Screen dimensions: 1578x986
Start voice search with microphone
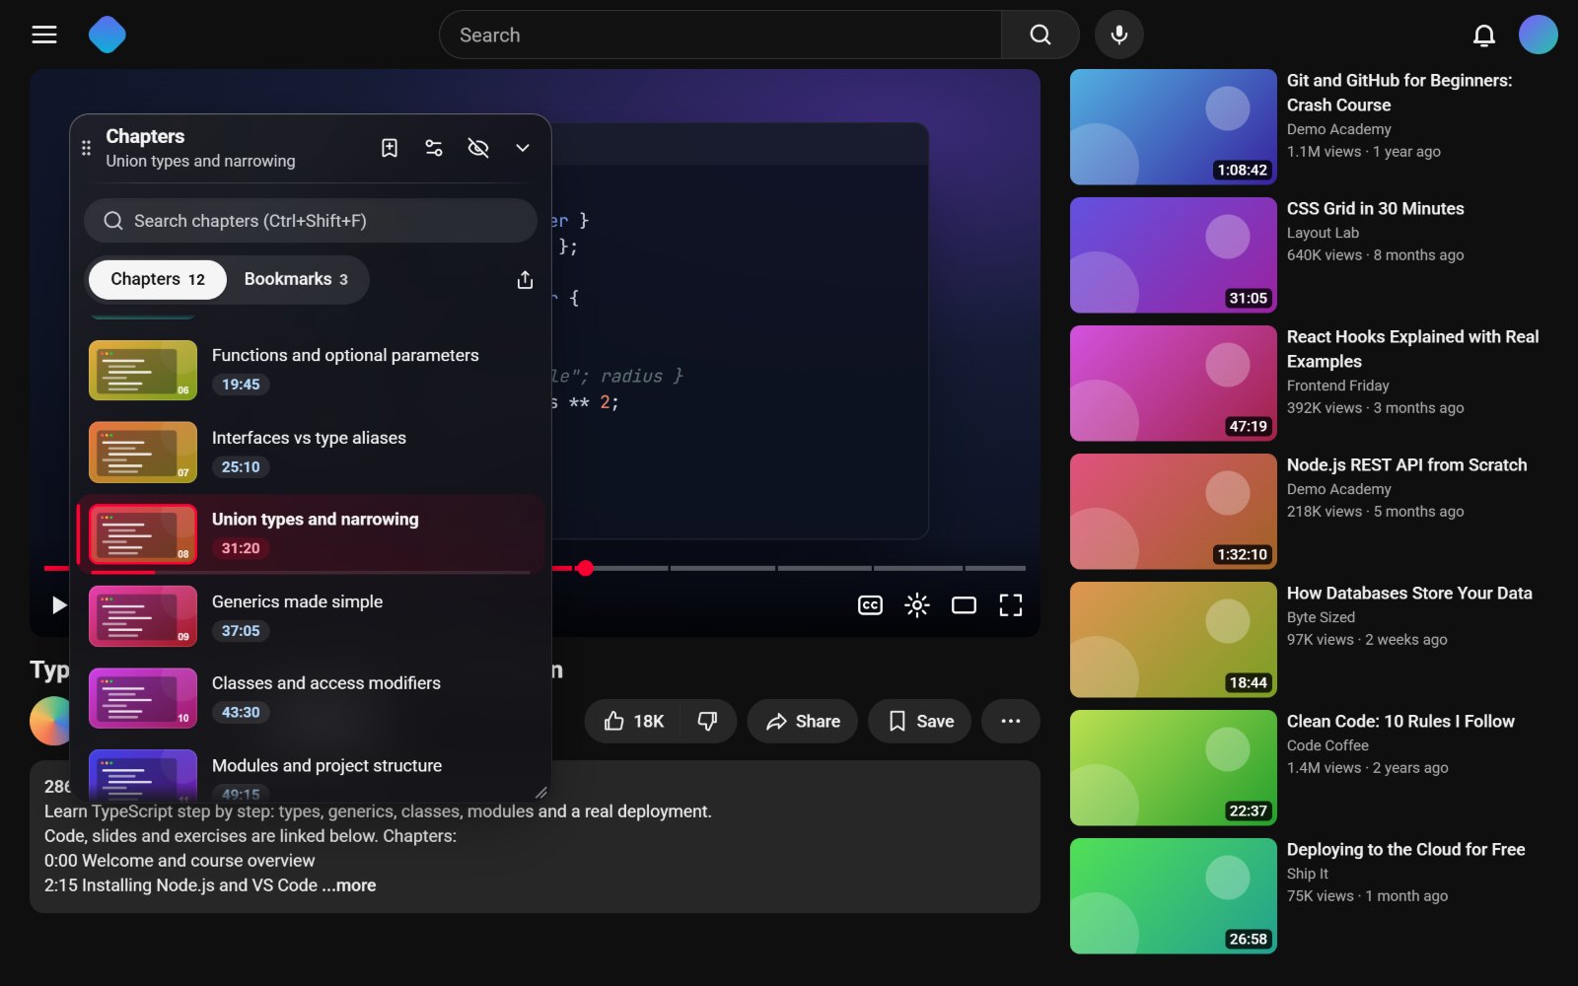pos(1119,35)
